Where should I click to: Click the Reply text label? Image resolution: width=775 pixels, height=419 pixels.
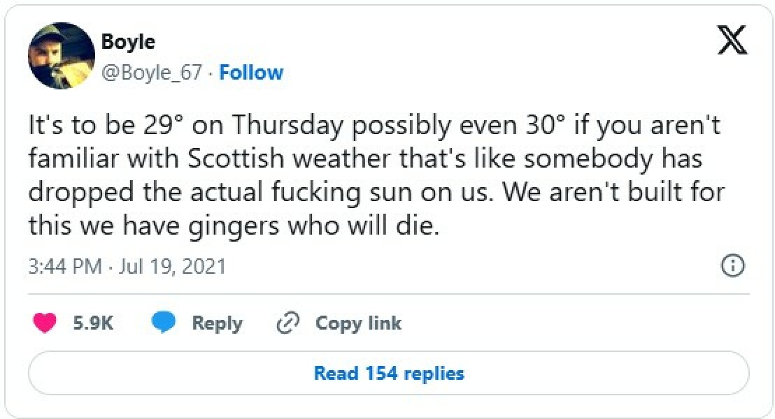(217, 323)
